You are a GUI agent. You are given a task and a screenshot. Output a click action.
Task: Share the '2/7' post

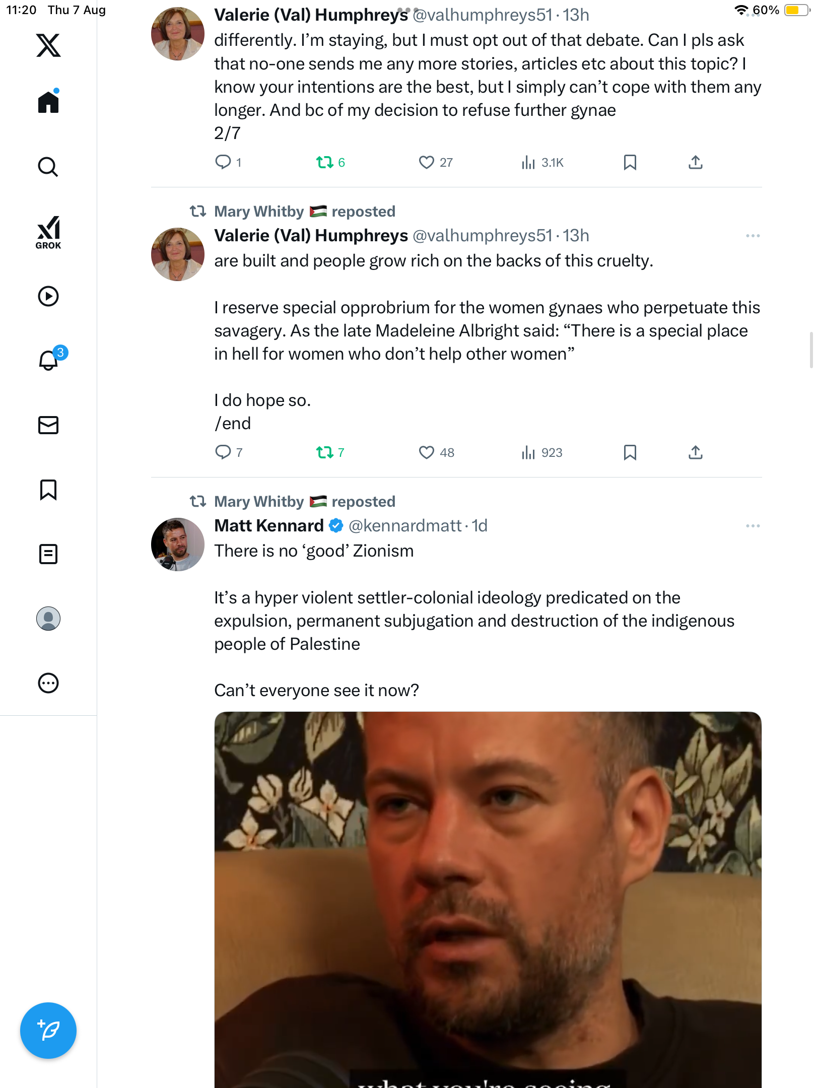pos(695,162)
